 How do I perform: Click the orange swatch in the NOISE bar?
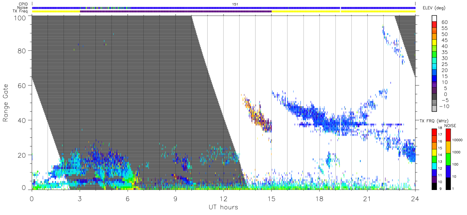[448, 146]
